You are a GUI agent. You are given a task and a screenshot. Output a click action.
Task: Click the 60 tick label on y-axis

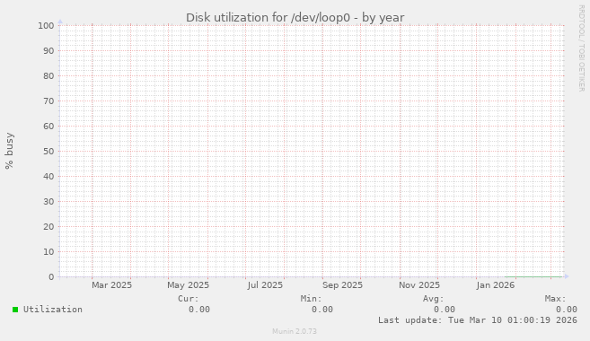pyautogui.click(x=48, y=127)
